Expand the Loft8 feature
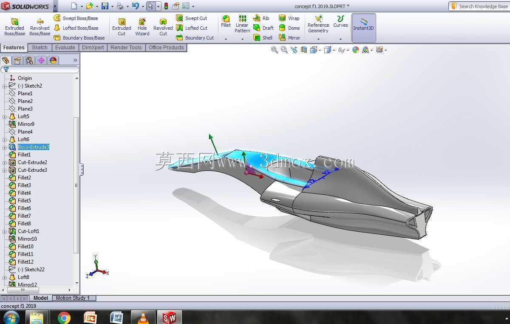This screenshot has width=510, height=324. (5, 277)
